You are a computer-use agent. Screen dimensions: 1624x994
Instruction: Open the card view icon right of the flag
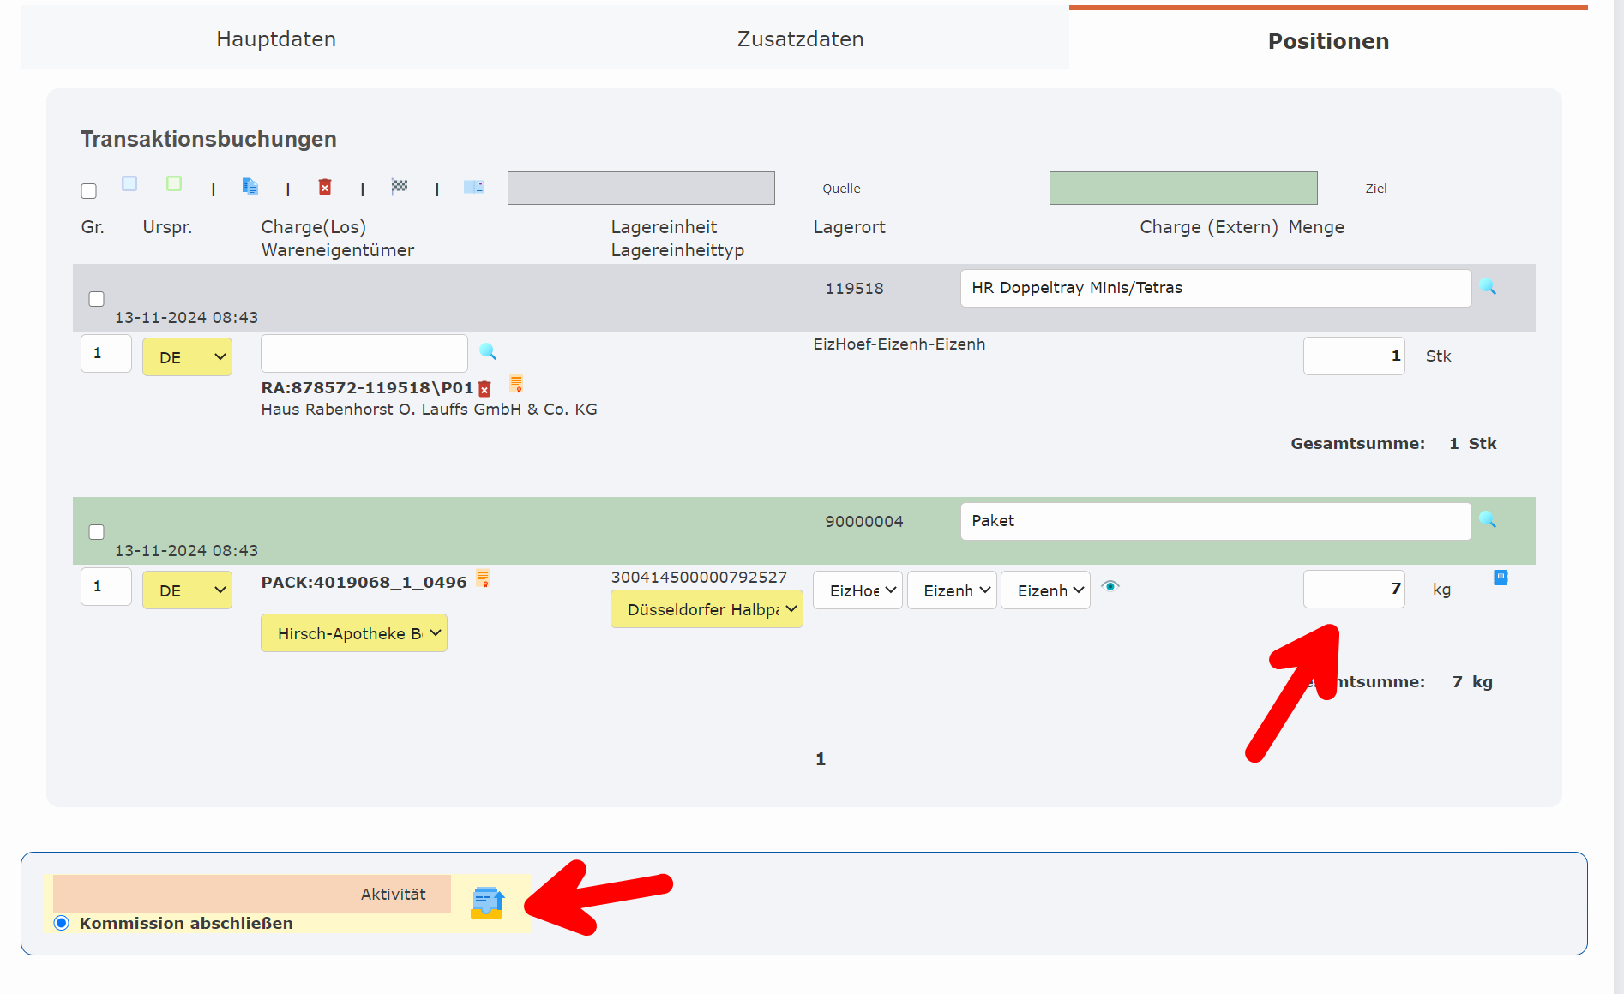[474, 187]
